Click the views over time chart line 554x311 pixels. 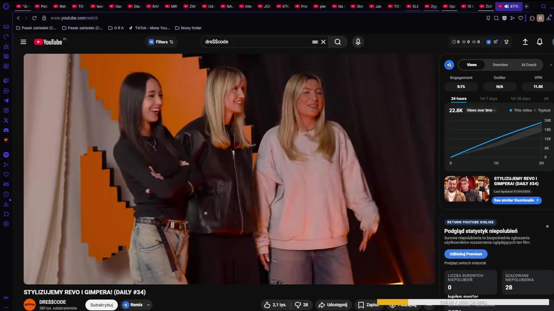click(496, 140)
